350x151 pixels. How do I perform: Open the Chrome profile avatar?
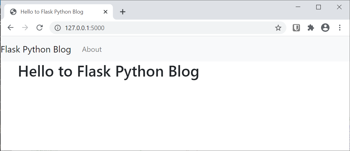pyautogui.click(x=325, y=28)
